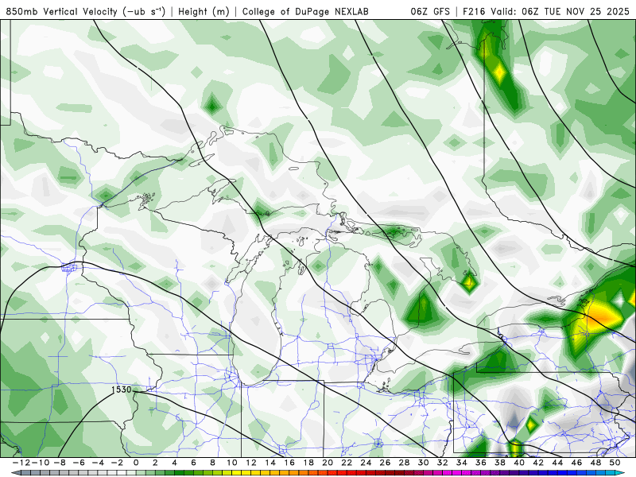Image resolution: width=636 pixels, height=477 pixels.
Task: Click the '06Z GFS' model run label
Action: click(x=430, y=11)
